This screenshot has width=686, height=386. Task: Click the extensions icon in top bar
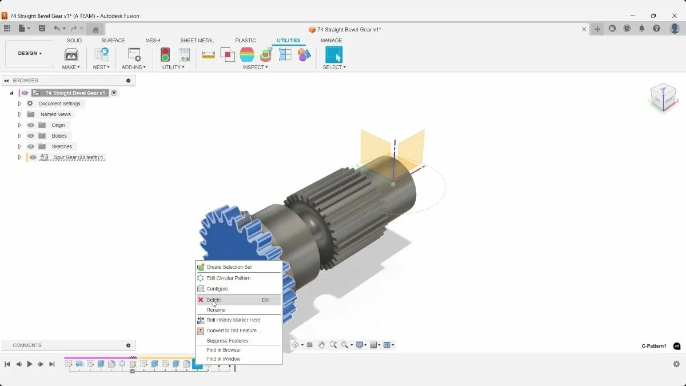click(x=612, y=29)
